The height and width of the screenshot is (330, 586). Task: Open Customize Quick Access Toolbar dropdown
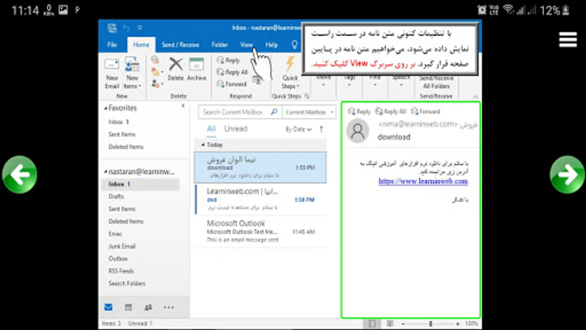tap(140, 28)
